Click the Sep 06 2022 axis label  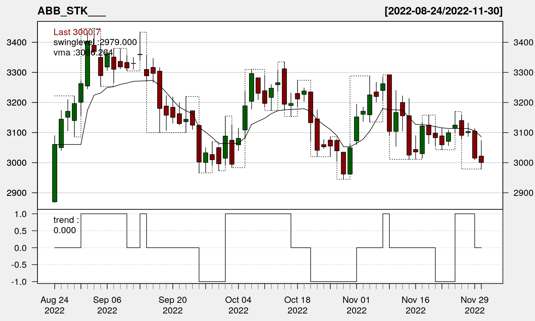pos(107,305)
